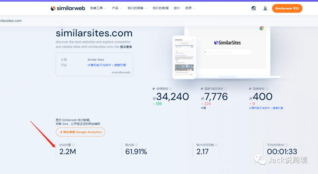
Task: Select the company name Similar Sites
Action: (x=96, y=60)
